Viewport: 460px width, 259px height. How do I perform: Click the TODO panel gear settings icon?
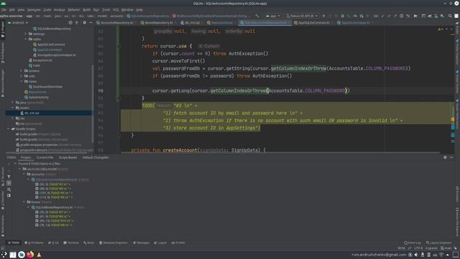[x=445, y=158]
